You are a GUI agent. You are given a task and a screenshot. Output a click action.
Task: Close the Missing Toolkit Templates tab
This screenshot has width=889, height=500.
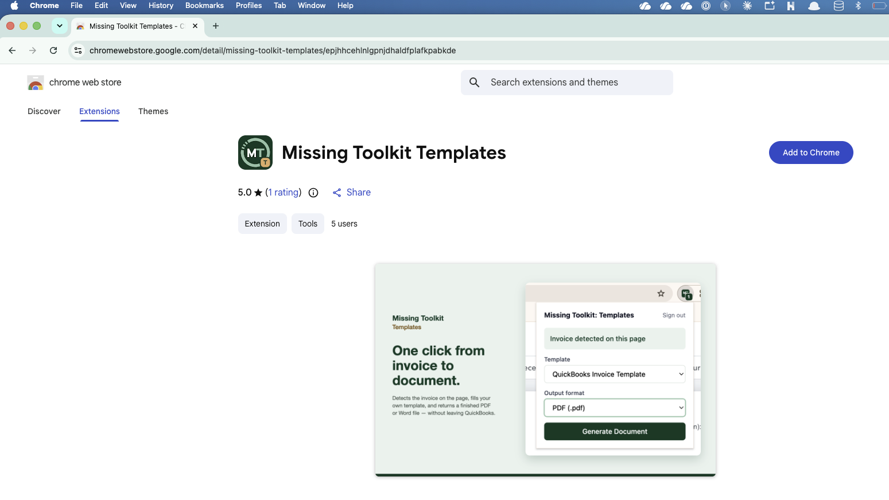[x=195, y=26]
